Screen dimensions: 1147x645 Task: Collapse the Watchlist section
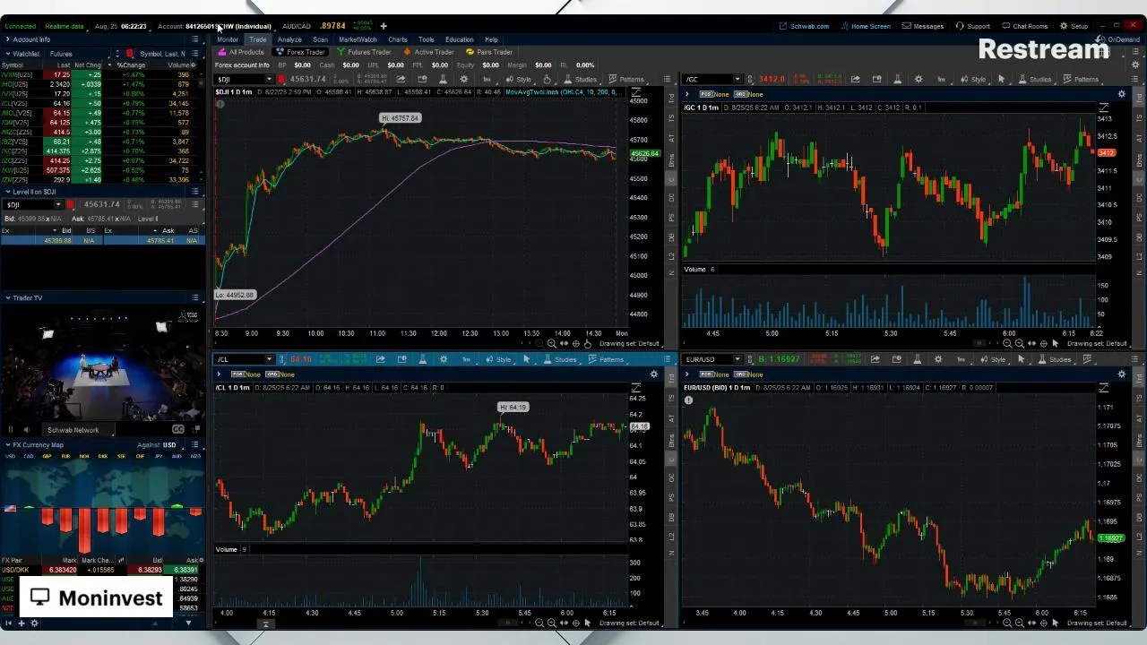(x=8, y=54)
